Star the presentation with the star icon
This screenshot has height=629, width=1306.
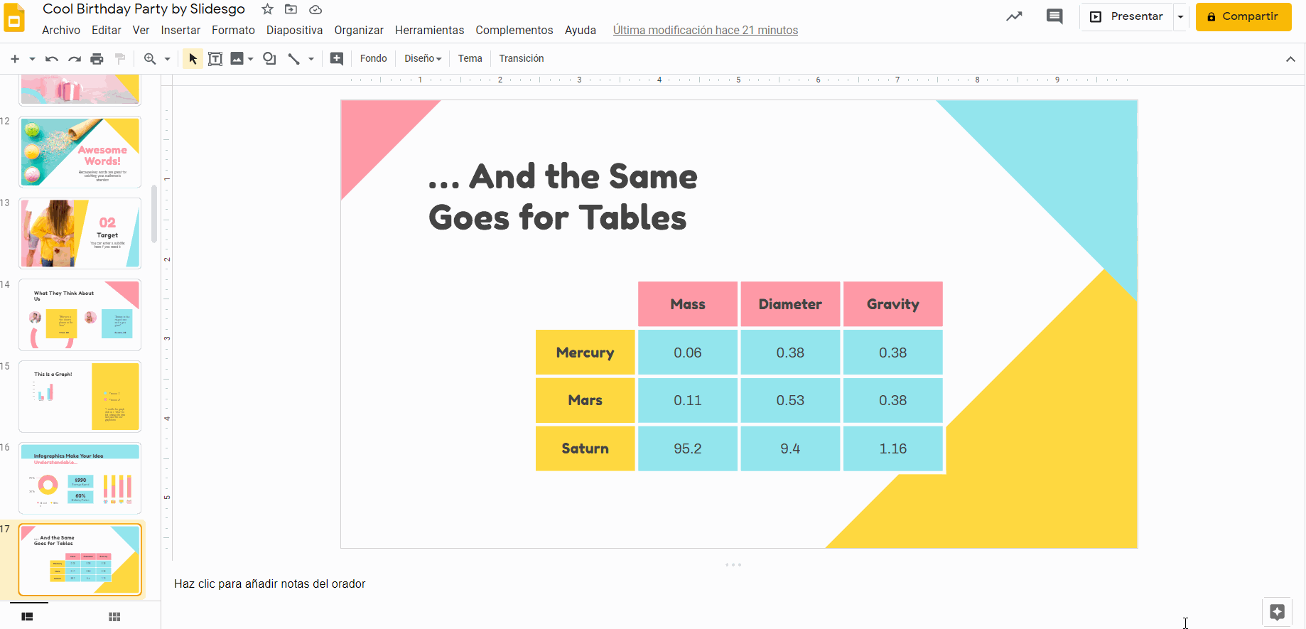coord(267,9)
